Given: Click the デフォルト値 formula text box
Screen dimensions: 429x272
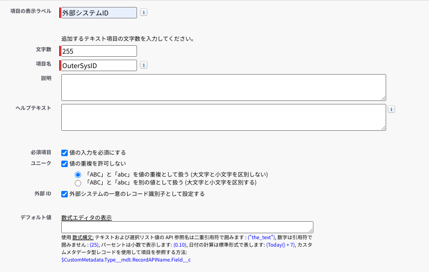Looking at the screenshot, I should pyautogui.click(x=187, y=227).
